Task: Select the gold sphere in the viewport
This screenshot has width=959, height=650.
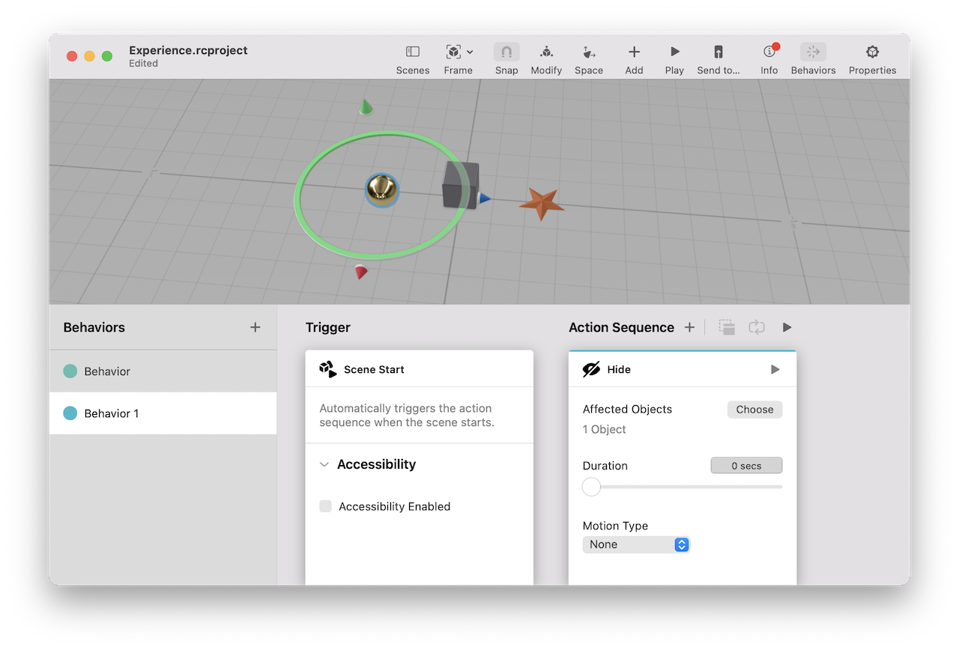Action: (x=382, y=189)
